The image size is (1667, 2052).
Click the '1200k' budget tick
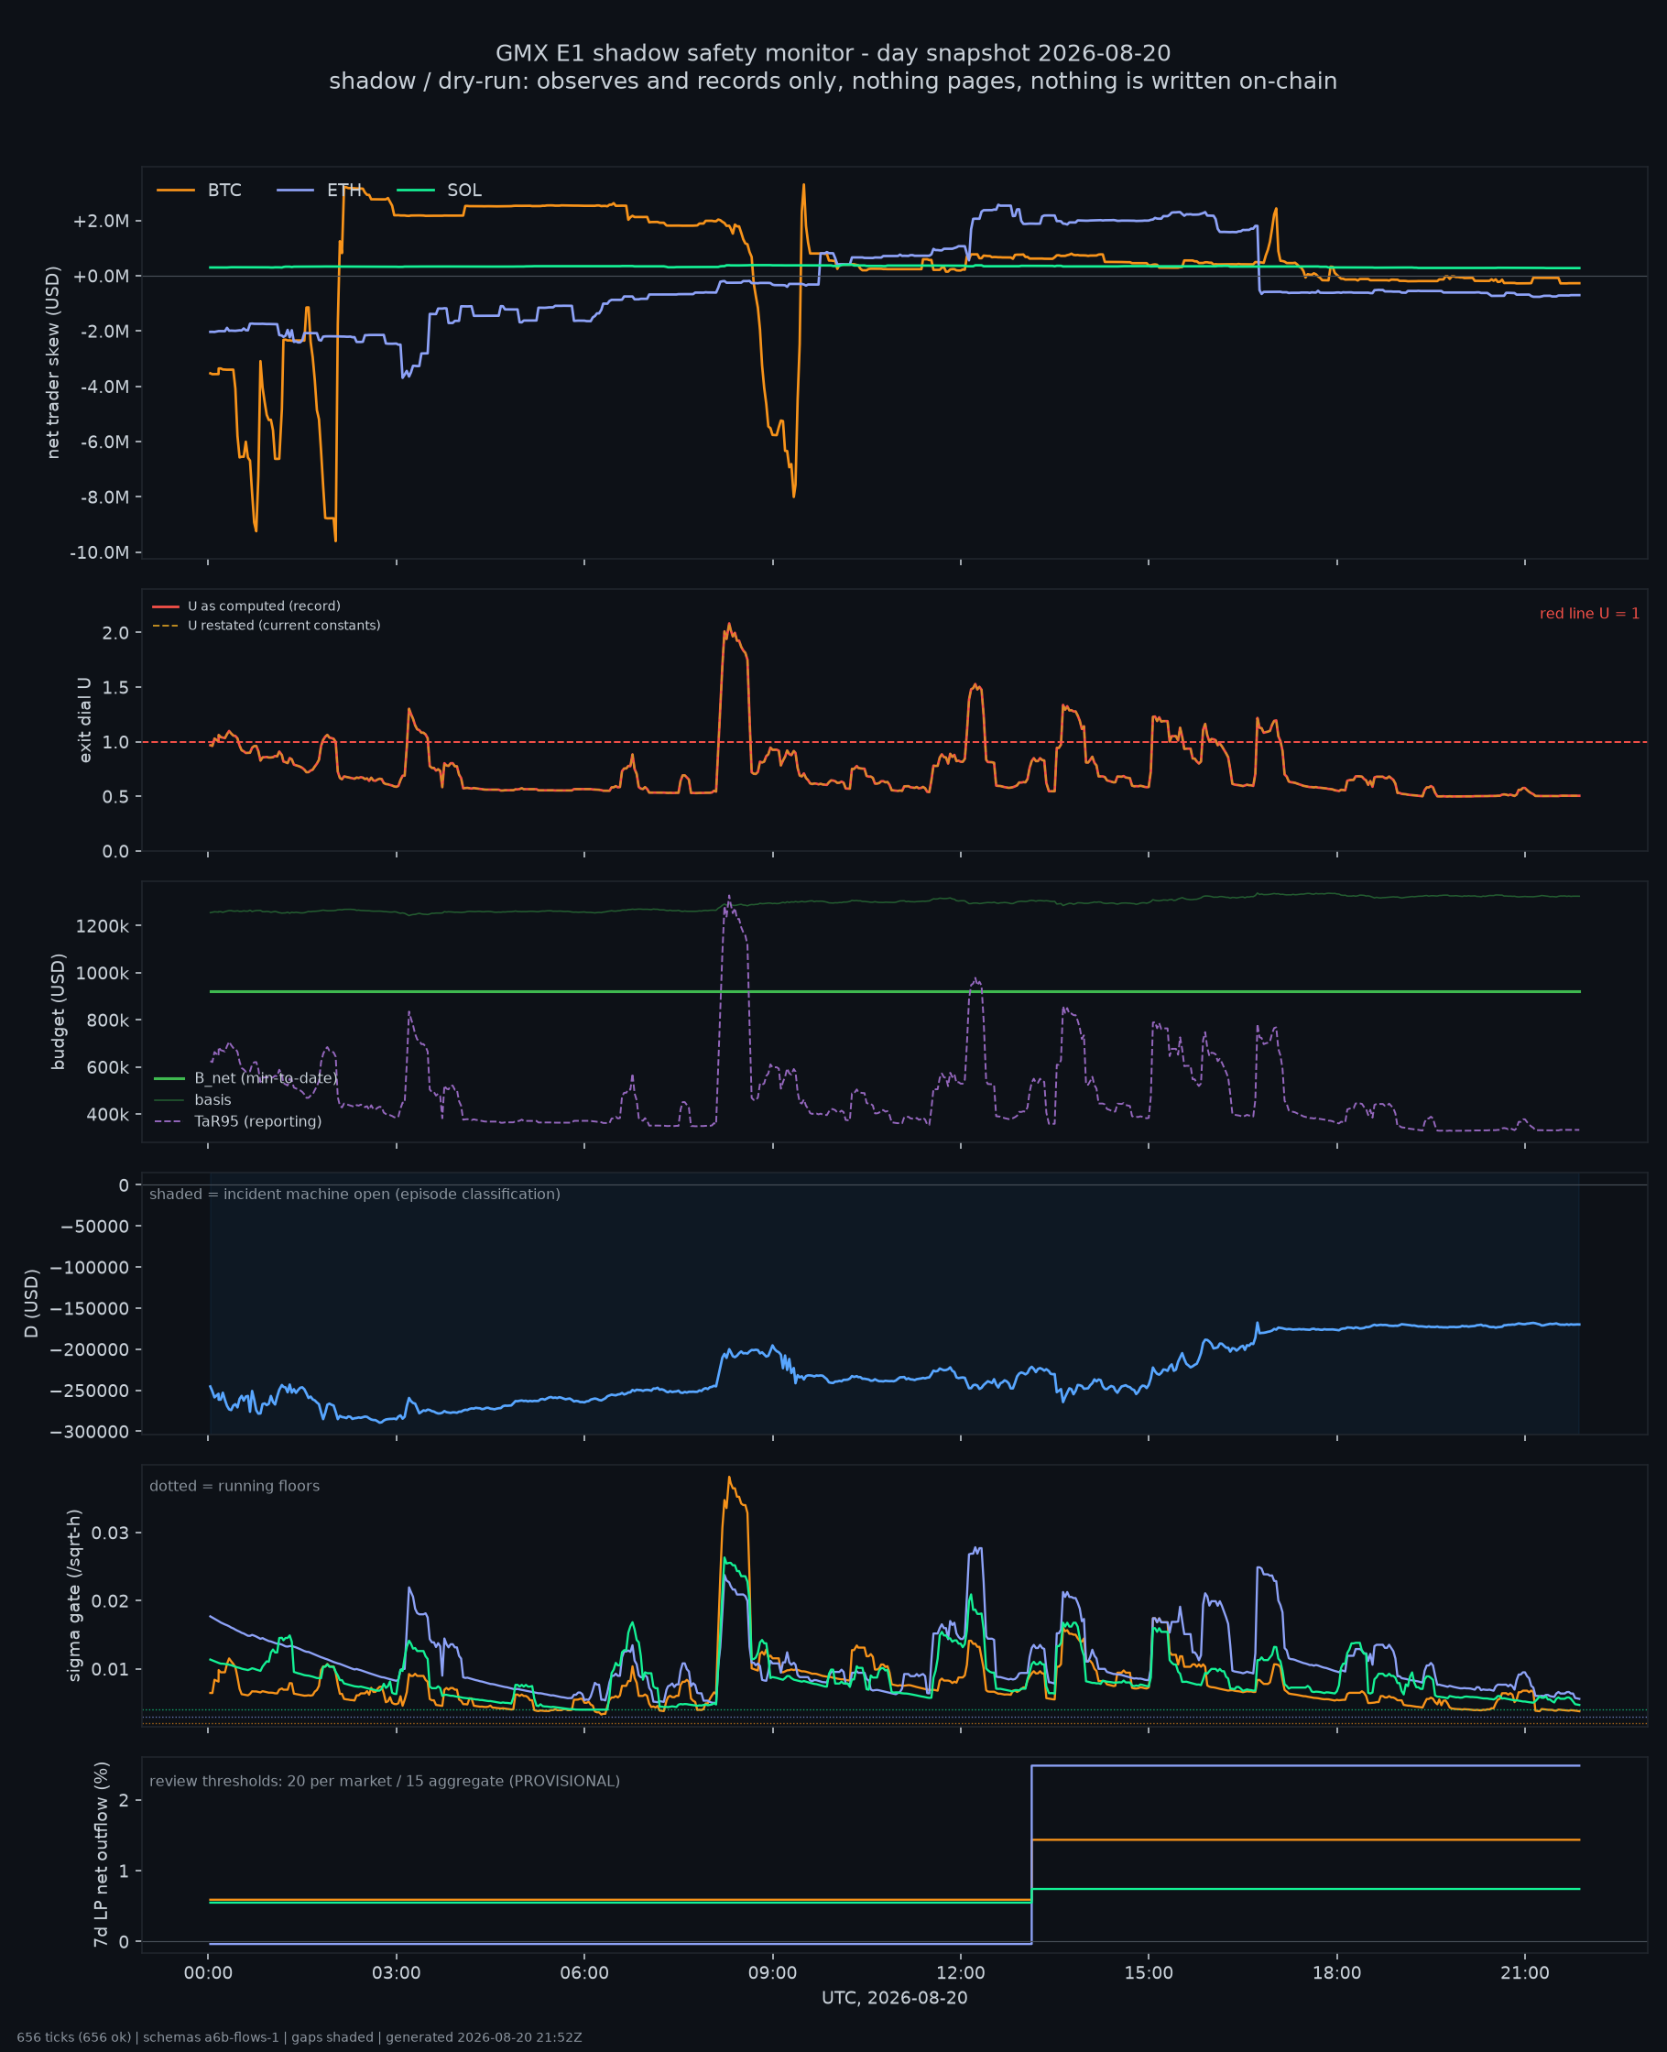pyautogui.click(x=103, y=925)
